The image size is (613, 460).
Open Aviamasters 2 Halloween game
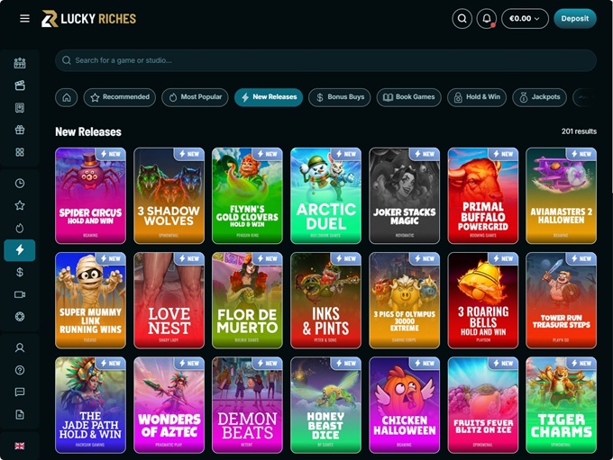(561, 195)
